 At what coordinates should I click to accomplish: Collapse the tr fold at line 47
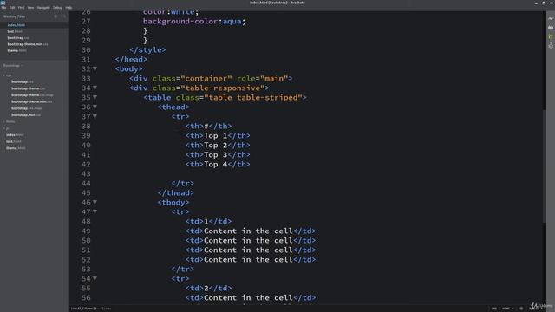[x=95, y=211]
